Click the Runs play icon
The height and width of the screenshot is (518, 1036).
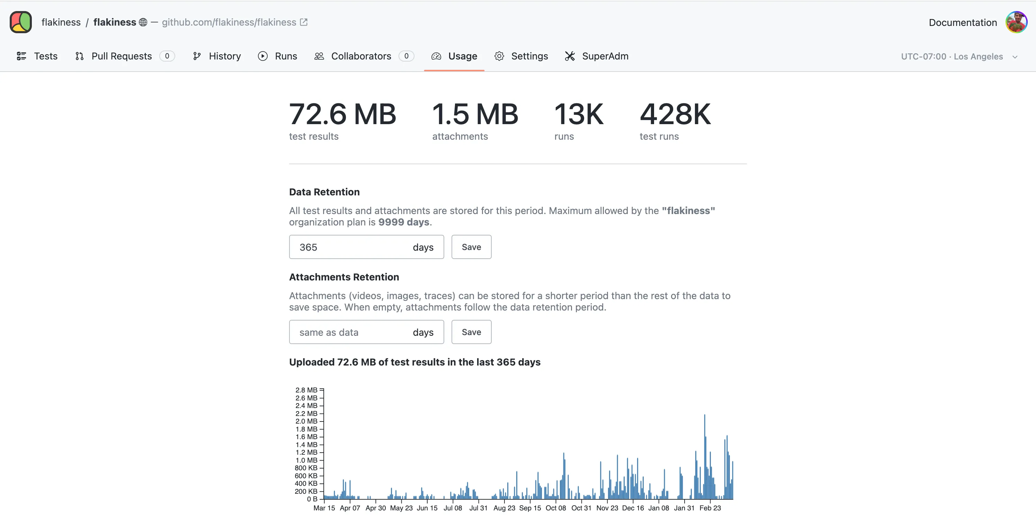262,56
